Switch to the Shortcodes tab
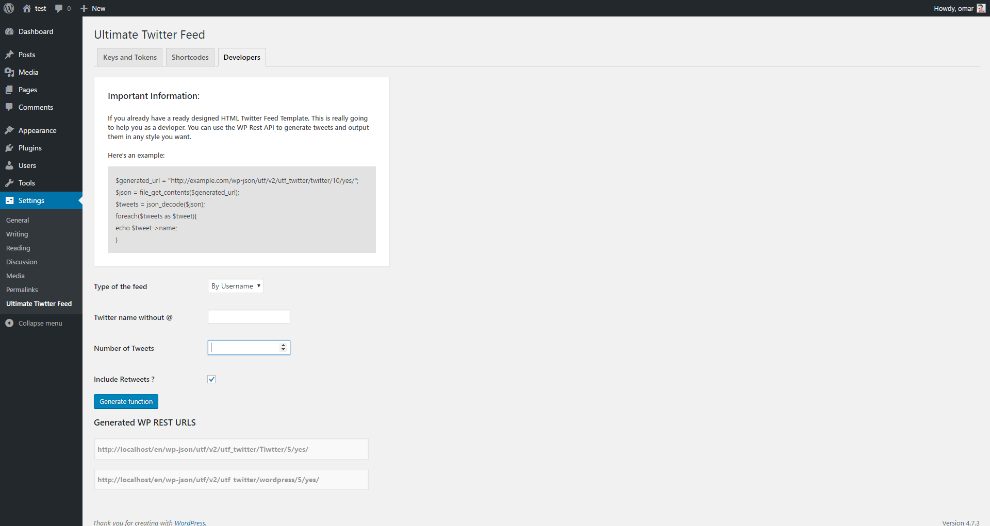Screen dimensions: 990x526 tap(190, 57)
